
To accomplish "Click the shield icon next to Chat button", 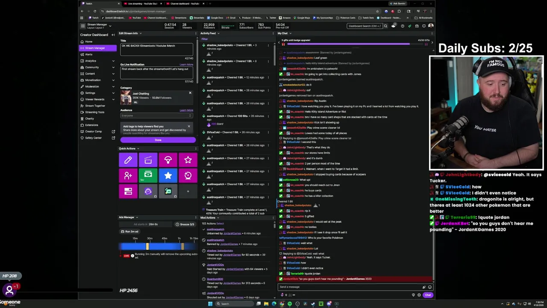I will point(413,295).
